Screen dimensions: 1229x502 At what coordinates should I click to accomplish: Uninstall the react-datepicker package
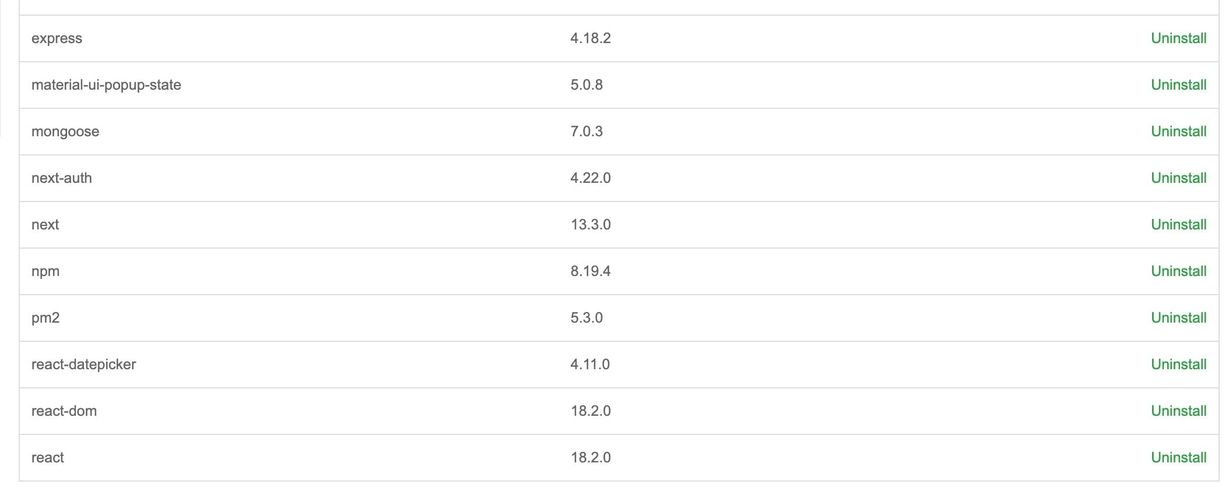click(1178, 365)
